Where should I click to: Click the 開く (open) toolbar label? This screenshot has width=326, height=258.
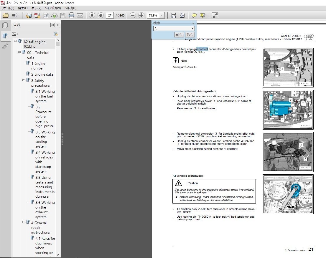tap(14, 15)
